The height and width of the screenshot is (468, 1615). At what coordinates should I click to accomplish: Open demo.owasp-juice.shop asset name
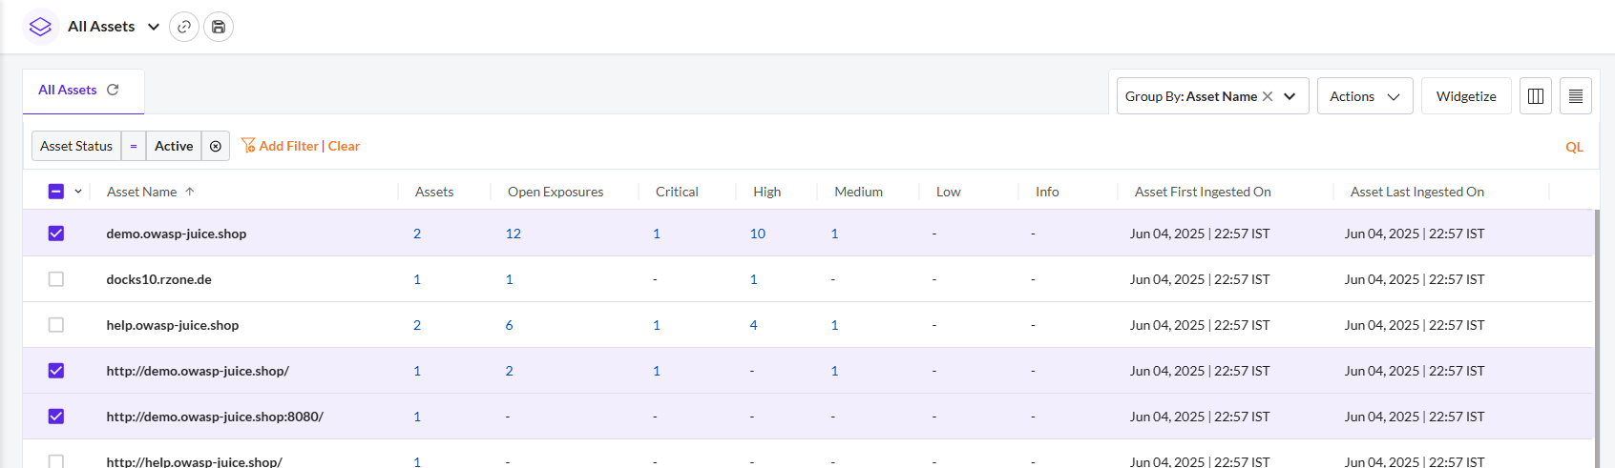pos(177,234)
